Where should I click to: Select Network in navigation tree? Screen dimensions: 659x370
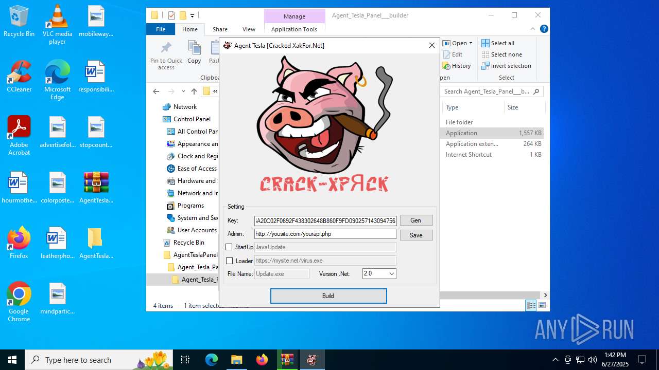pyautogui.click(x=185, y=107)
